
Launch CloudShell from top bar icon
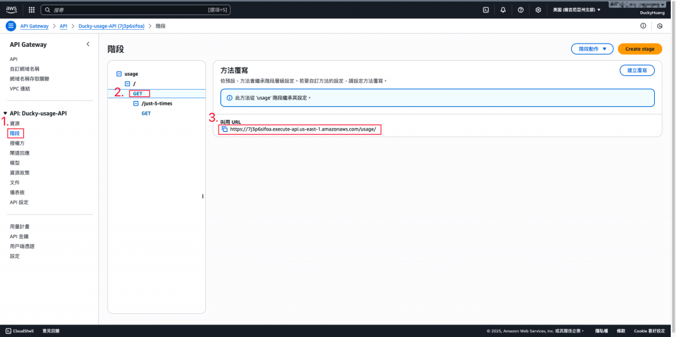coord(485,9)
